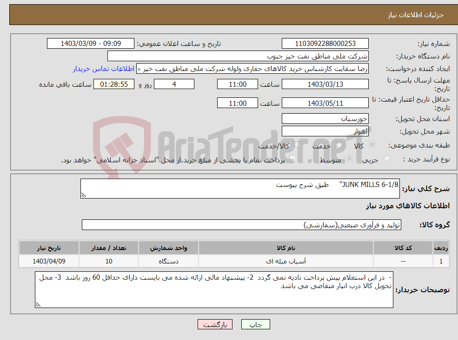Image resolution: width=458 pixels, height=340 pixels.
Task: Click the جزئیات اطلاعات نیاز header title
Action: click(415, 15)
